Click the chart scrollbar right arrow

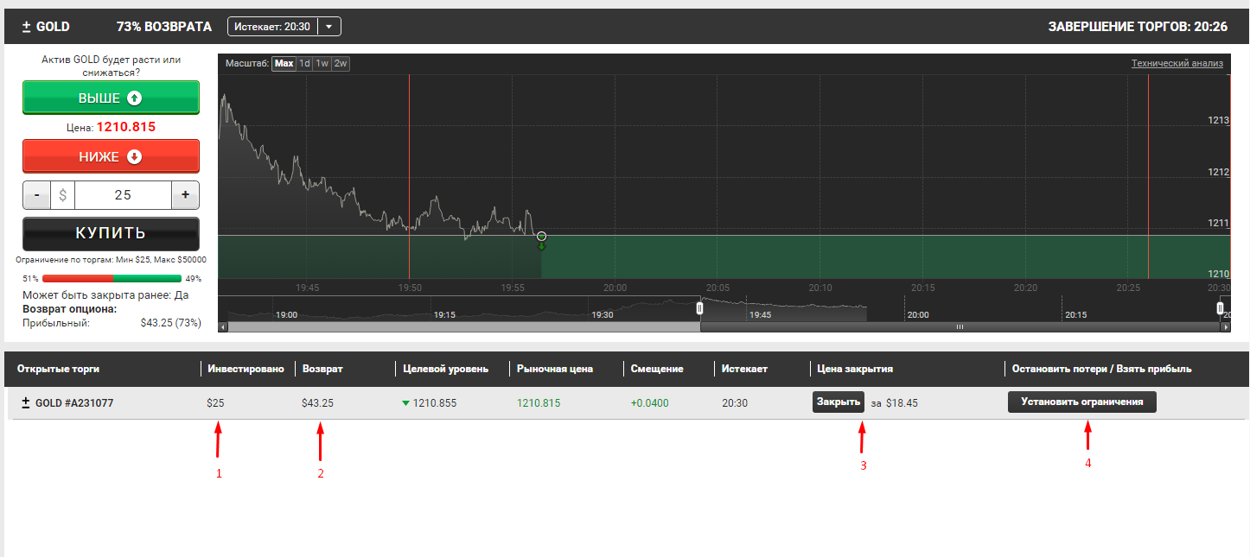click(1225, 327)
